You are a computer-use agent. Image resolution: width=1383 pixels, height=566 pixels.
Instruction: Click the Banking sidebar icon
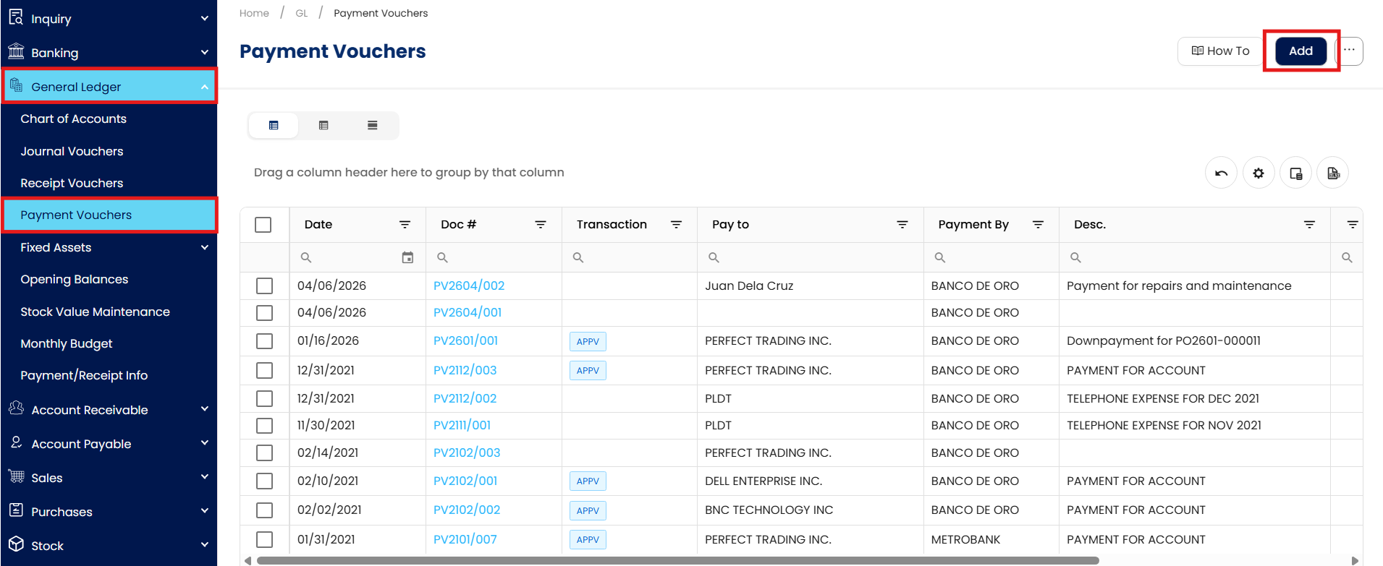pyautogui.click(x=16, y=51)
